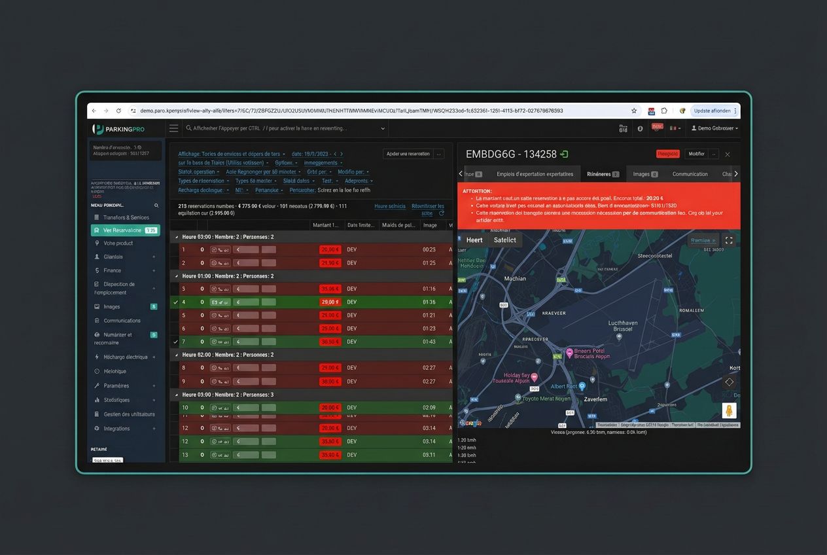Bookmark this page with the star
827x555 pixels.
[x=633, y=111]
